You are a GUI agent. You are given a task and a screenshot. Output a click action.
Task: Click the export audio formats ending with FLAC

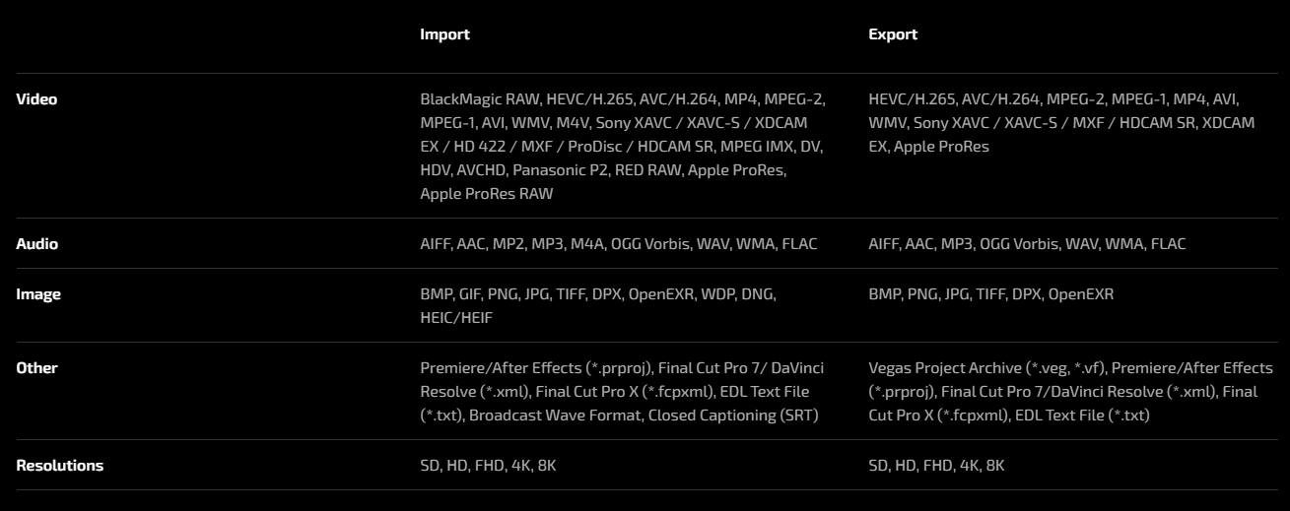1027,244
